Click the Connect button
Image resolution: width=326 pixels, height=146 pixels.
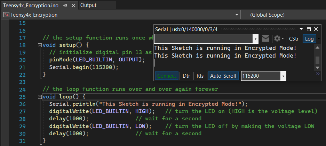[x=167, y=76]
